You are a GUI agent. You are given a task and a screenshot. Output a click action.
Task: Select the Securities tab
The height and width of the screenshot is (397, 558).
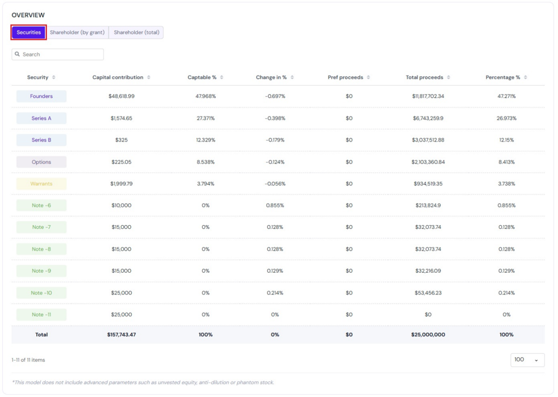(x=29, y=33)
